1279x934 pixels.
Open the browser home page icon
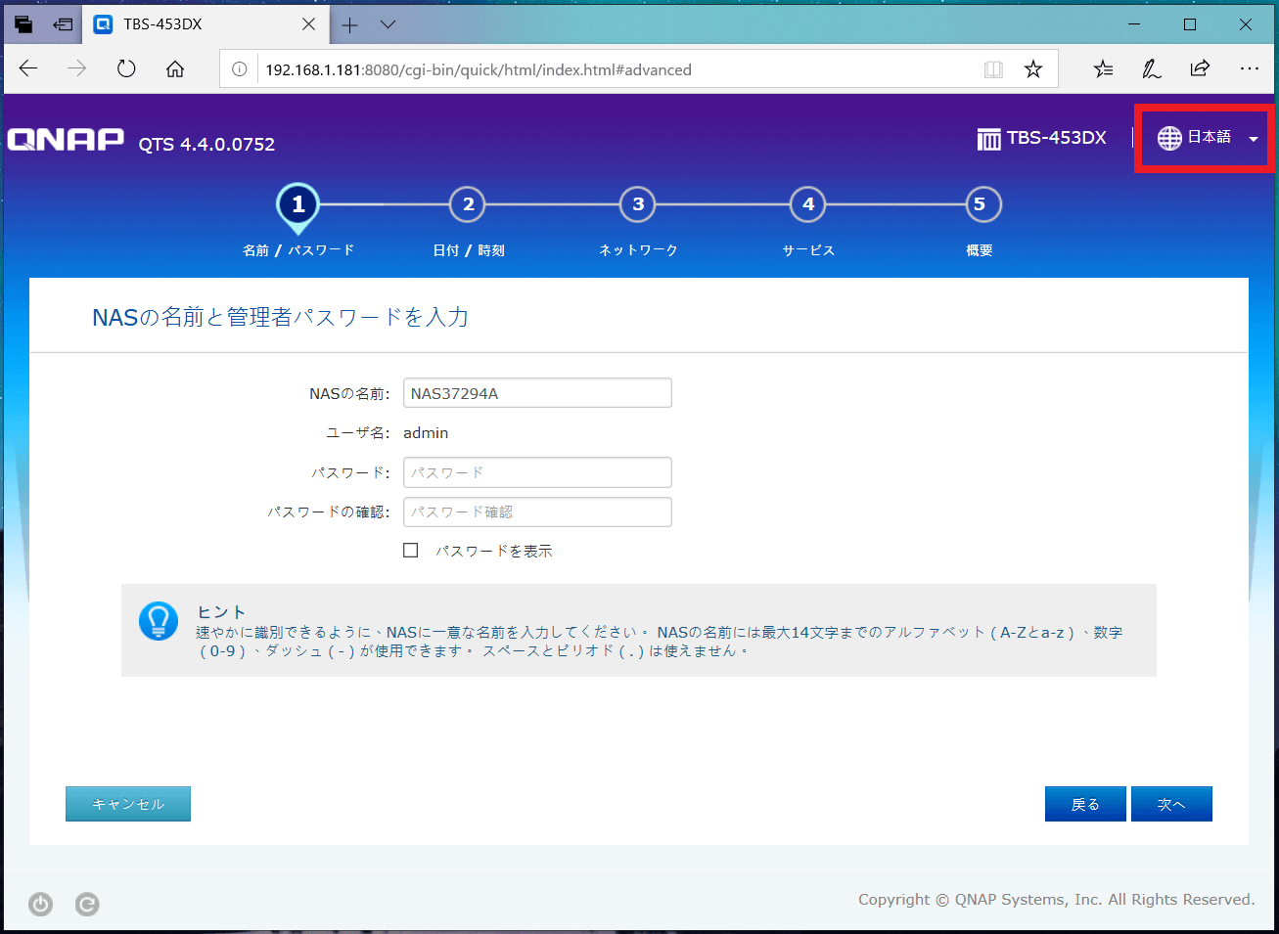(175, 68)
